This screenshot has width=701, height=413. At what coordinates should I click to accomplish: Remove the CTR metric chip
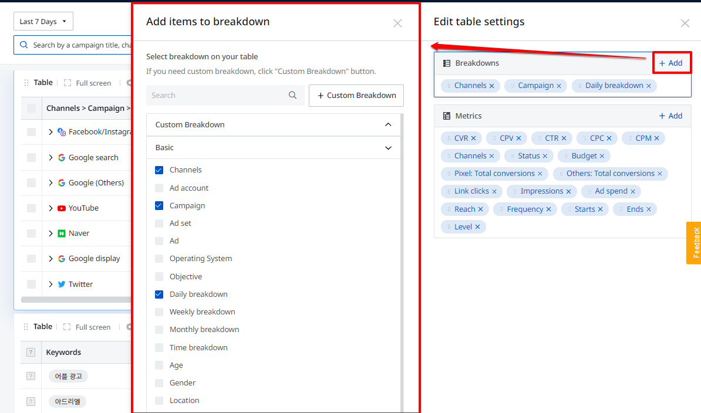[564, 138]
